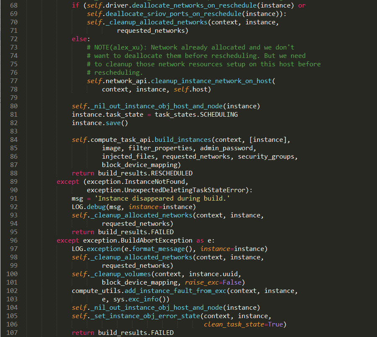The width and height of the screenshot is (377, 337).
Task: Click 'filter_properties' argument on line 85
Action: coord(160,148)
